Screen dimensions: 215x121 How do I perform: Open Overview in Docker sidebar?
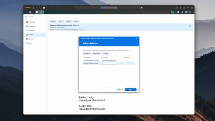point(35,22)
